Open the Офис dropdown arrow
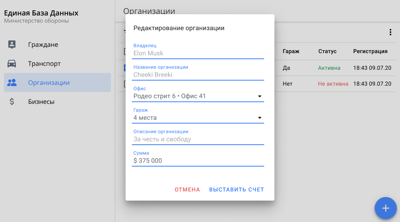400x222 pixels. [x=260, y=96]
